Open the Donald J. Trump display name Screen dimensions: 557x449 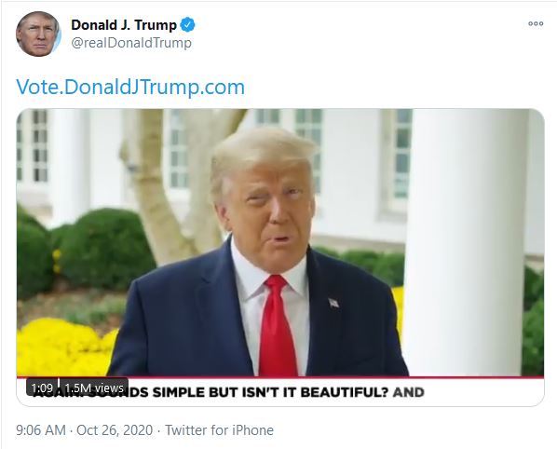[124, 25]
